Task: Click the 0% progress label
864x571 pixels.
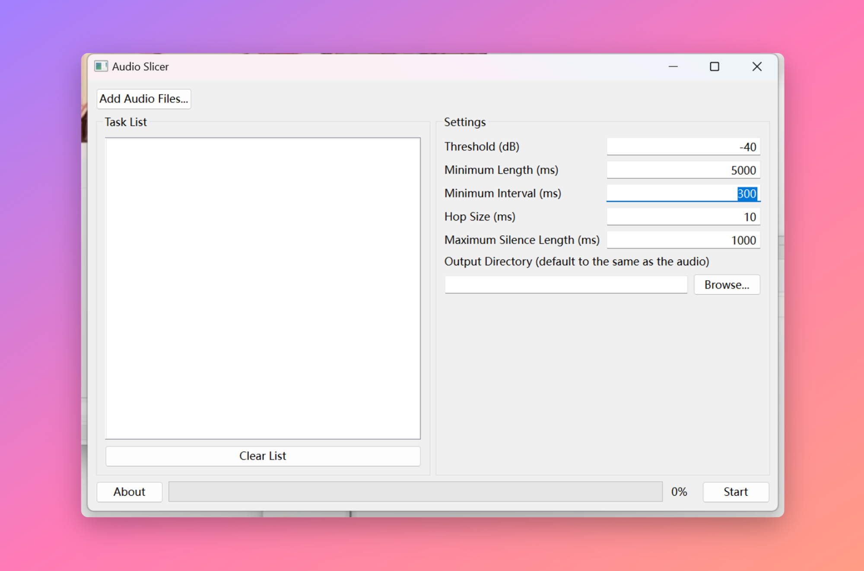Action: 679,492
